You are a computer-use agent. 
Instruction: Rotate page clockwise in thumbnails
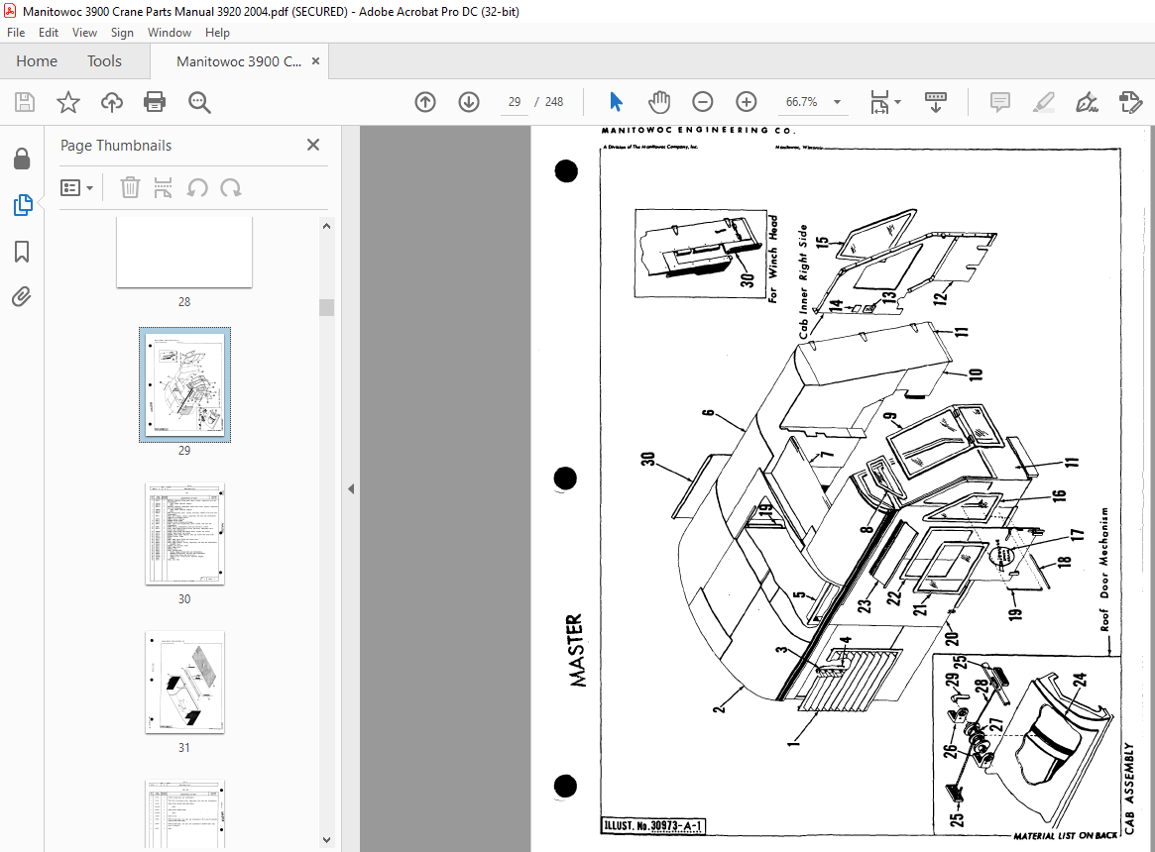(231, 188)
